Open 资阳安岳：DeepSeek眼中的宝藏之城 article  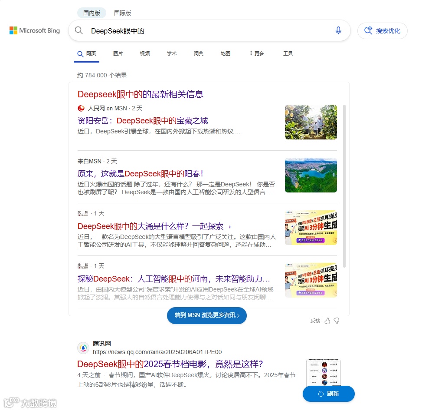point(143,121)
